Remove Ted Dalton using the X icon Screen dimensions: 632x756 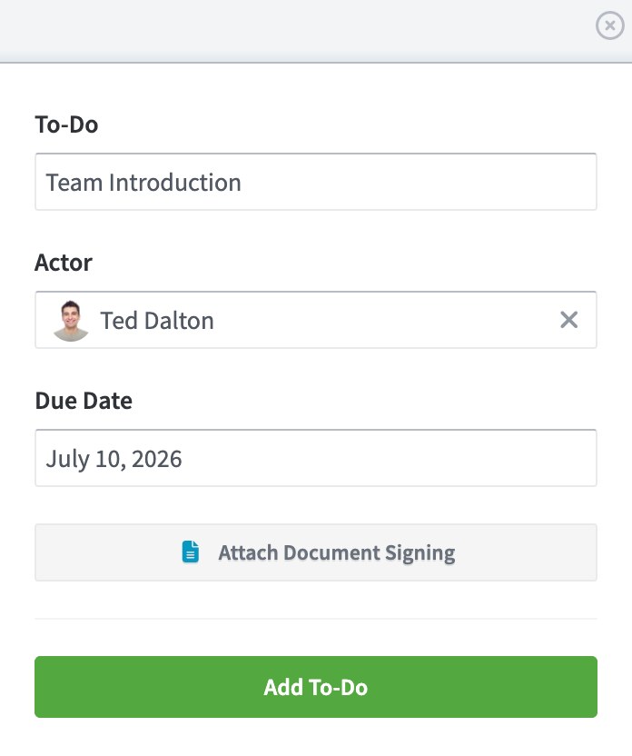click(569, 320)
